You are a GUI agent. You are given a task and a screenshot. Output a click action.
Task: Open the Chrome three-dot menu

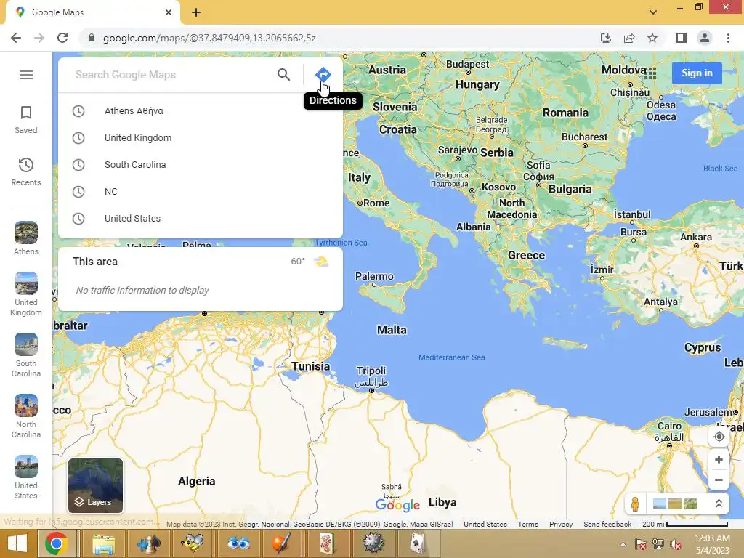[x=728, y=38]
